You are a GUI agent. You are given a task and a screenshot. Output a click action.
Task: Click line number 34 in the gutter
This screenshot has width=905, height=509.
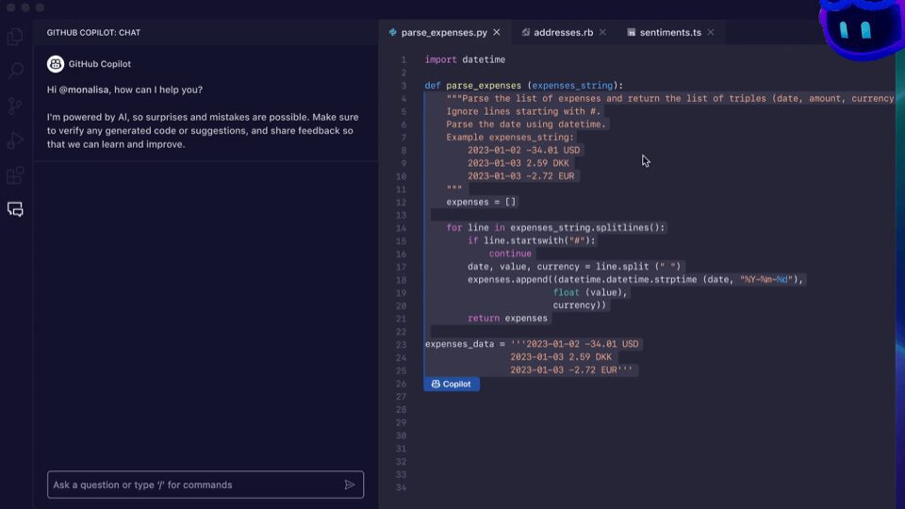(402, 487)
